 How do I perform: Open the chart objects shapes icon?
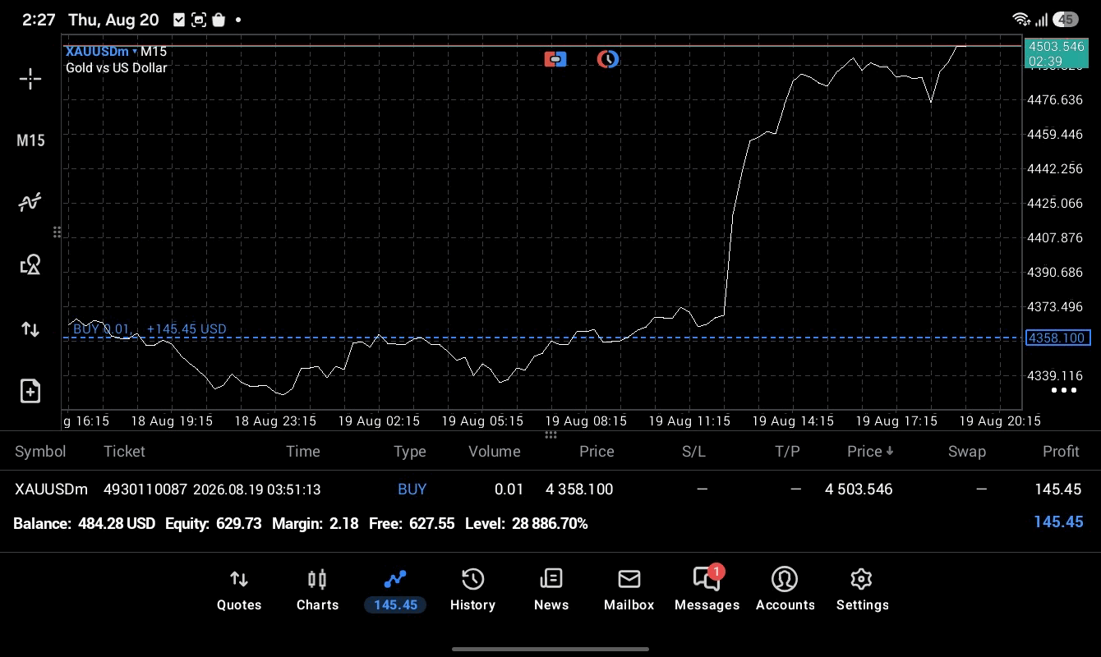click(x=30, y=264)
